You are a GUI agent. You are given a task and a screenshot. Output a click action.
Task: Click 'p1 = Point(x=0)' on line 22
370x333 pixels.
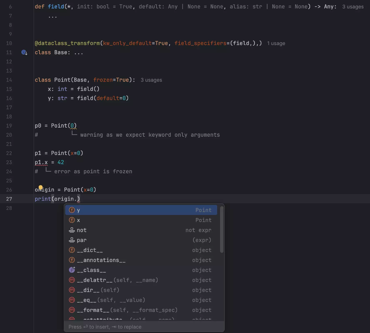pyautogui.click(x=59, y=153)
